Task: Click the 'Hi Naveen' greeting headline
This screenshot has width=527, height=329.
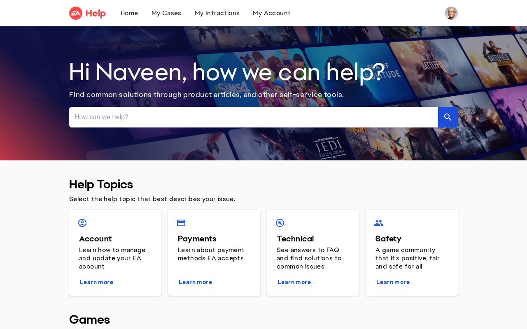Action: pos(227,72)
